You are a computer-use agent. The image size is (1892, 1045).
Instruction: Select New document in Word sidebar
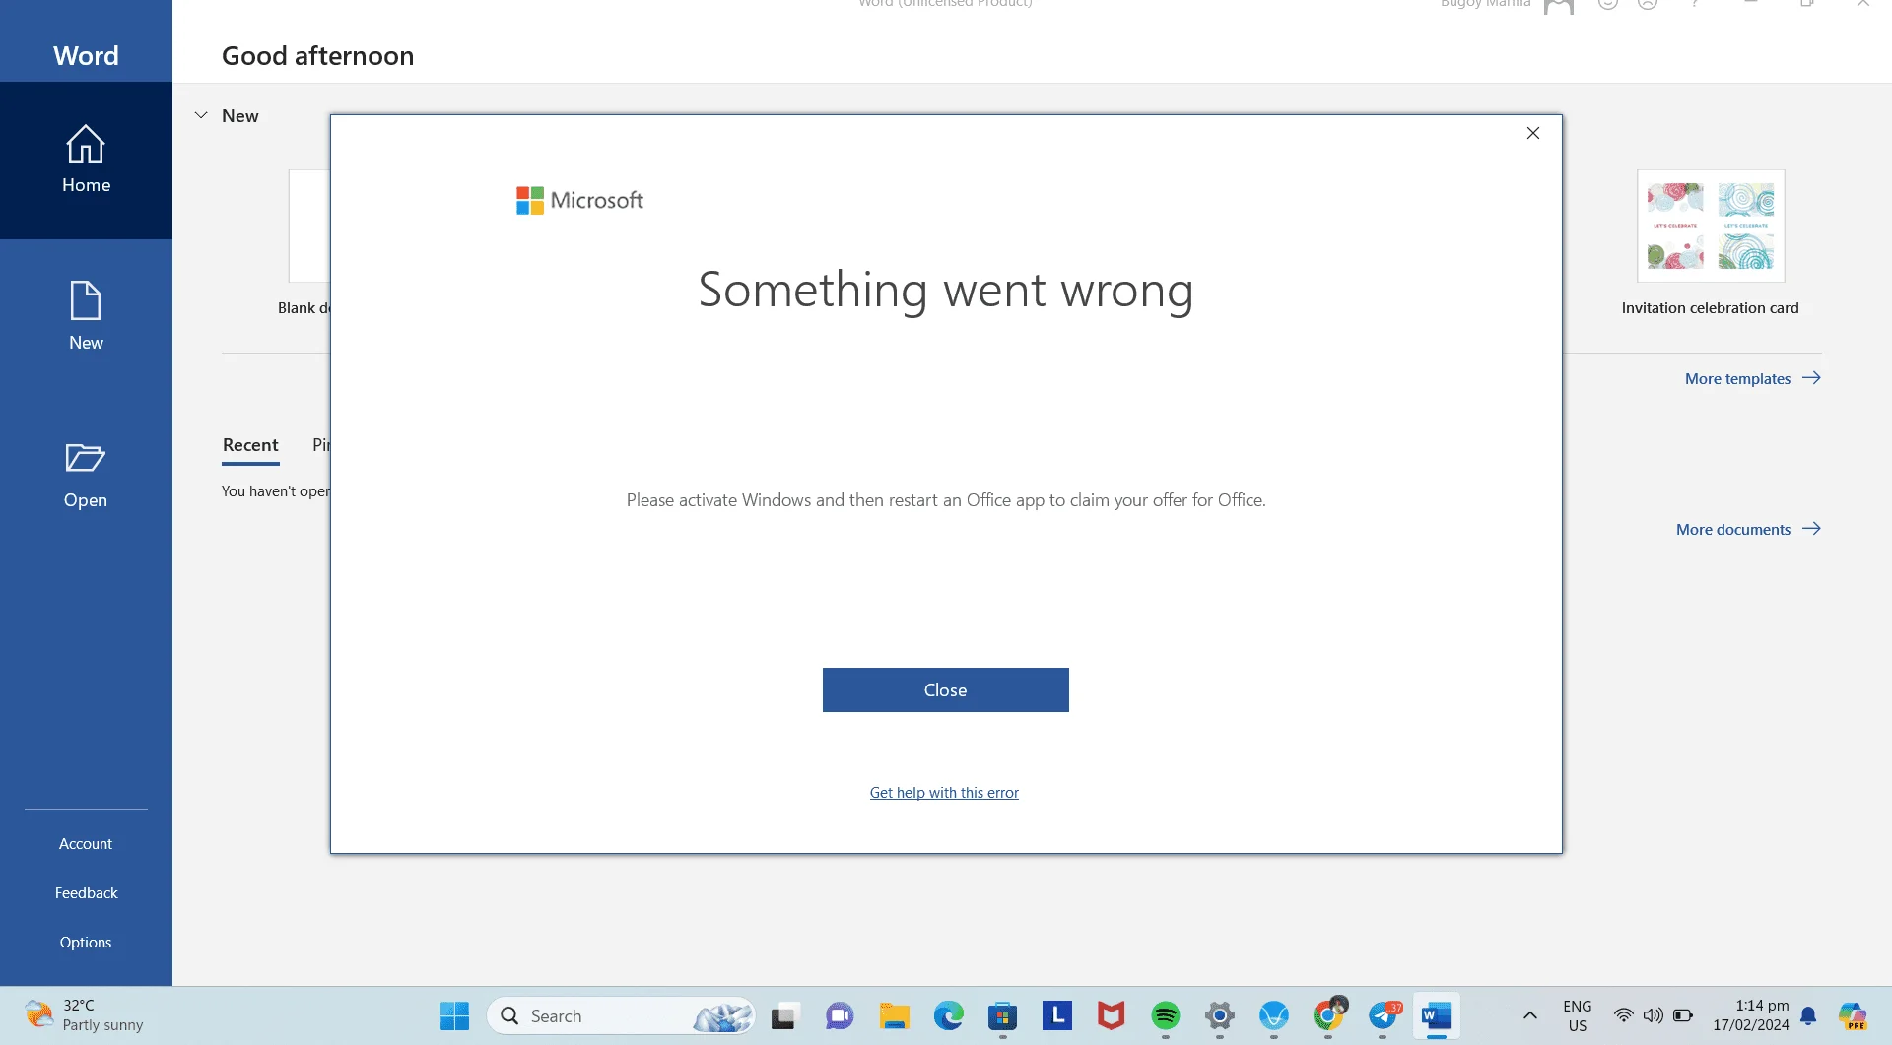(86, 317)
